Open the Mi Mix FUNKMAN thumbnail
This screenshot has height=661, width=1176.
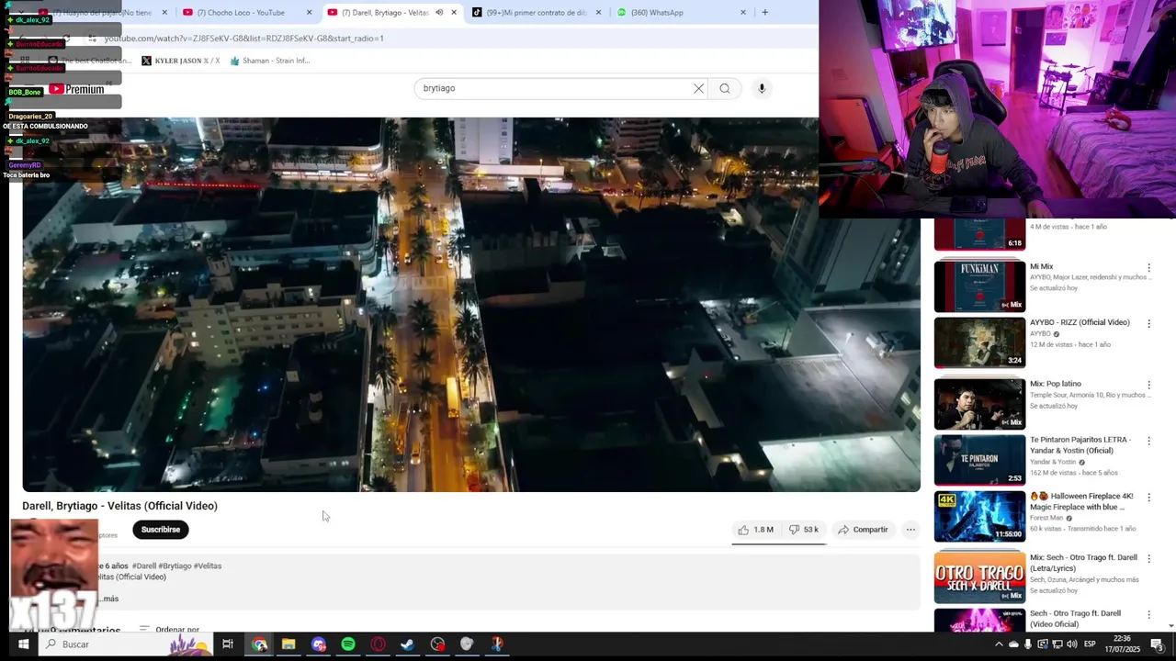tap(979, 286)
